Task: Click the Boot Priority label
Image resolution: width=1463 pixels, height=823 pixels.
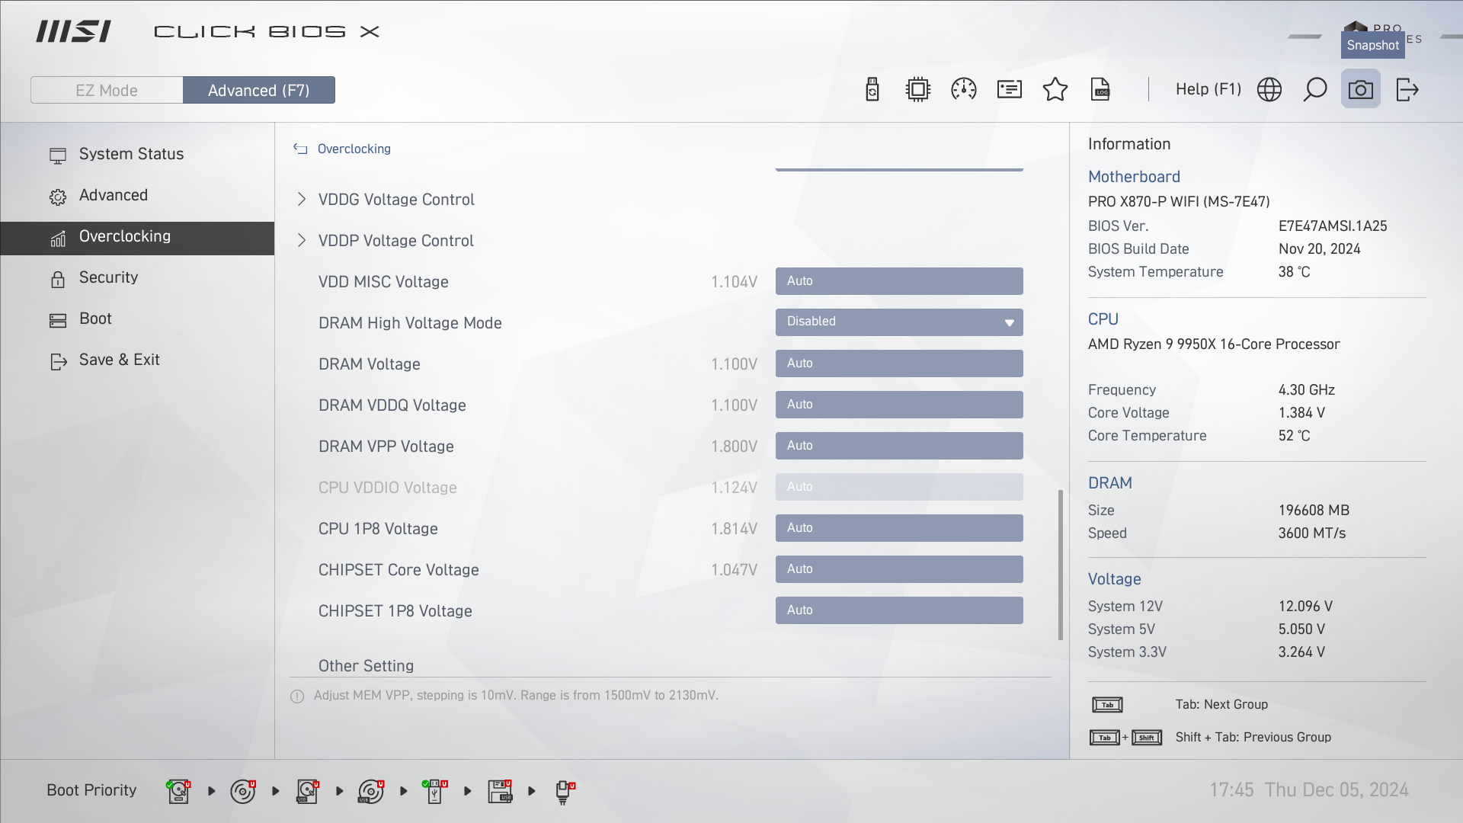Action: (91, 790)
